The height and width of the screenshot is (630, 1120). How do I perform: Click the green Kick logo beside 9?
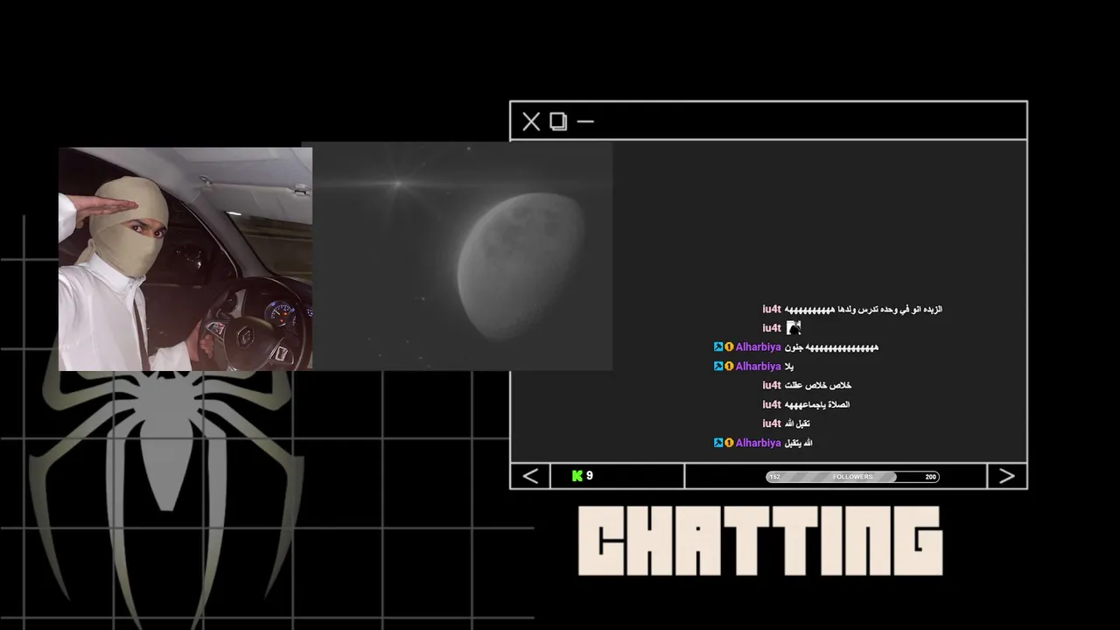pos(577,476)
